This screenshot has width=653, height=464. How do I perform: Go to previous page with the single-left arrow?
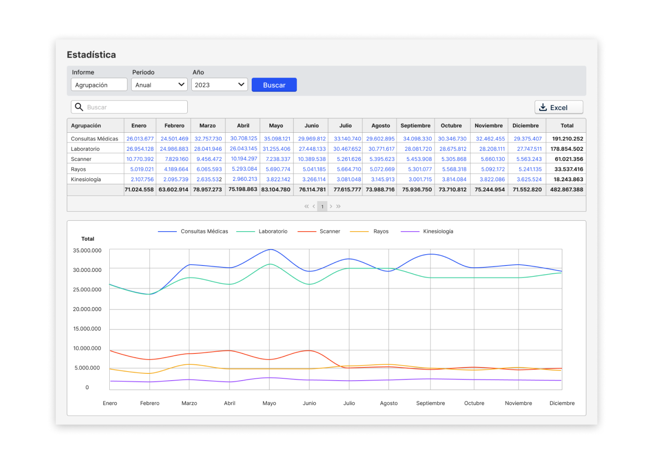314,207
